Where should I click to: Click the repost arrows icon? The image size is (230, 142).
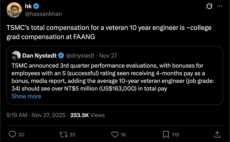pos(63,134)
